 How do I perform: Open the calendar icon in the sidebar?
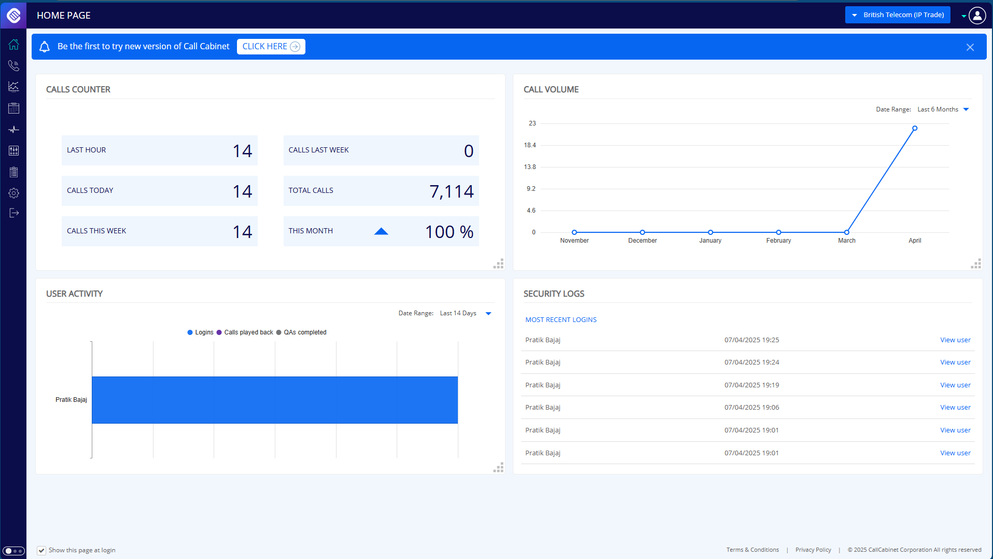(x=13, y=108)
